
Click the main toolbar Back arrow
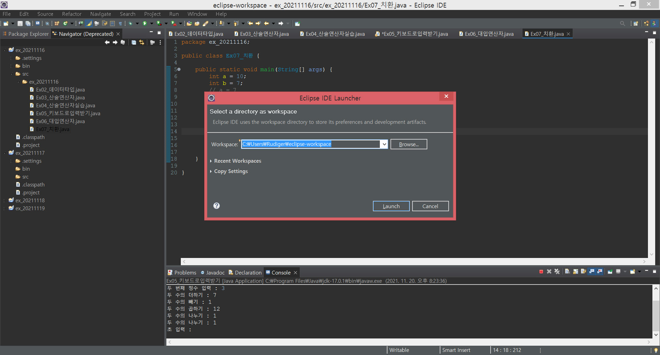[266, 23]
